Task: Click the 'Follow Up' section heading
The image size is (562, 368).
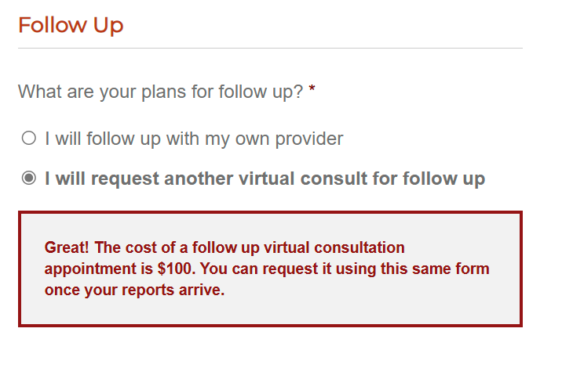Action: [x=71, y=25]
